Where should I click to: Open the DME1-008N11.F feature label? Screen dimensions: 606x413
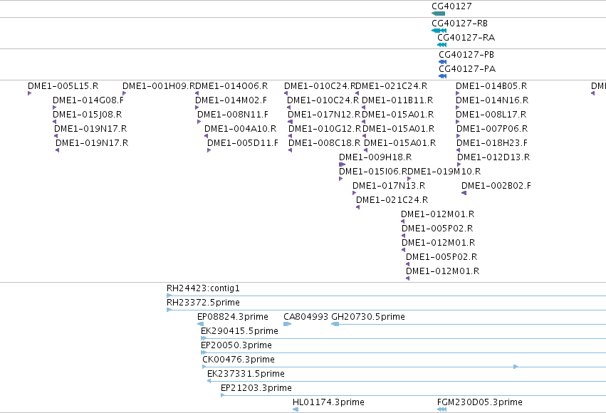233,115
